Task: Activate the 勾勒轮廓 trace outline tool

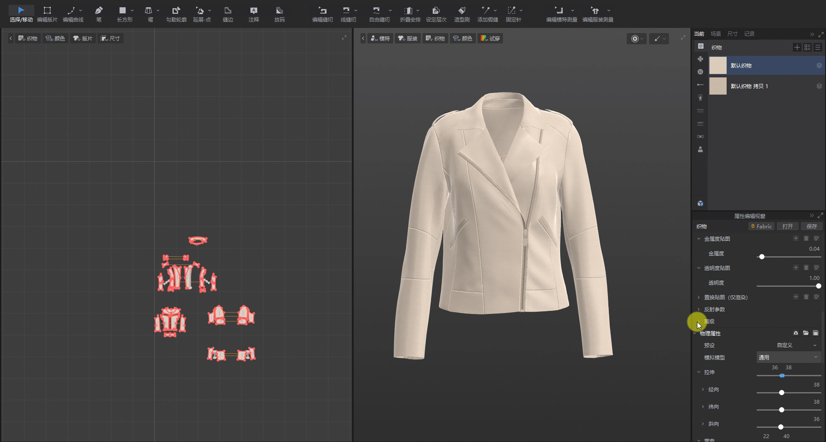Action: [176, 14]
